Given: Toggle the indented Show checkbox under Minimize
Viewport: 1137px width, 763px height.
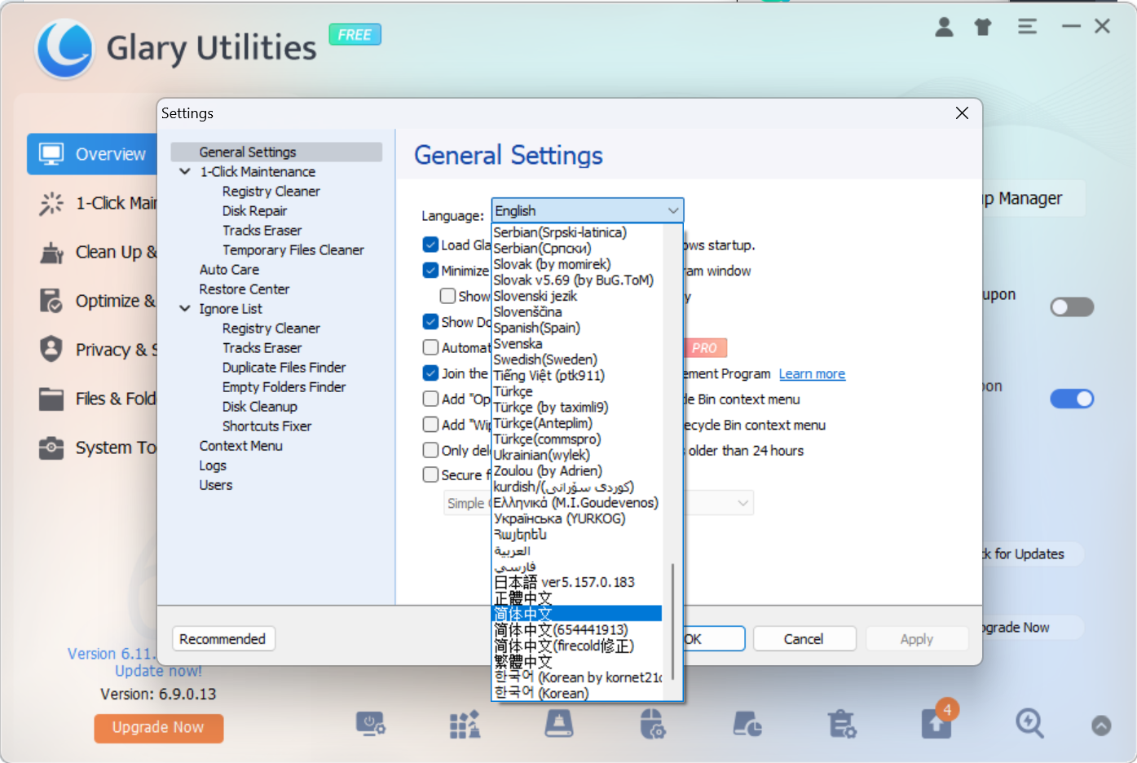Looking at the screenshot, I should tap(448, 296).
